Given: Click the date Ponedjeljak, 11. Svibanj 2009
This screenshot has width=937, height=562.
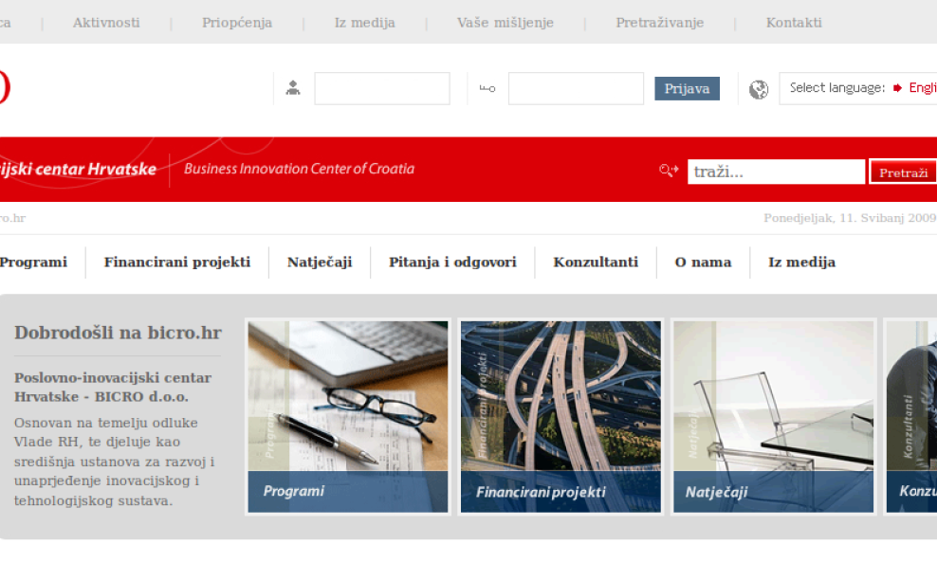Looking at the screenshot, I should (850, 218).
